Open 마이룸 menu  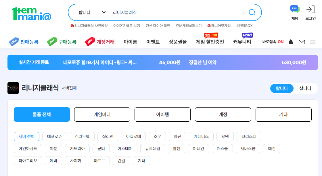pyautogui.click(x=130, y=42)
